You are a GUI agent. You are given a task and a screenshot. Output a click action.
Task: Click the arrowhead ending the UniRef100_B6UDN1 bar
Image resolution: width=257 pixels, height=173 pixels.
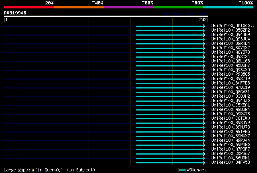tap(204, 159)
